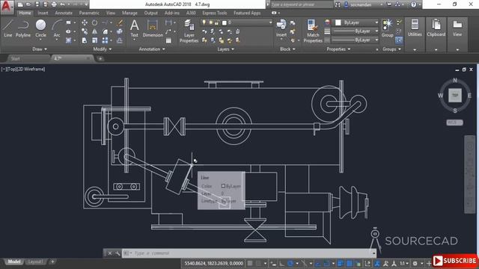Click the Stretch tool icon
This screenshot has height=269, width=479.
(x=85, y=40)
